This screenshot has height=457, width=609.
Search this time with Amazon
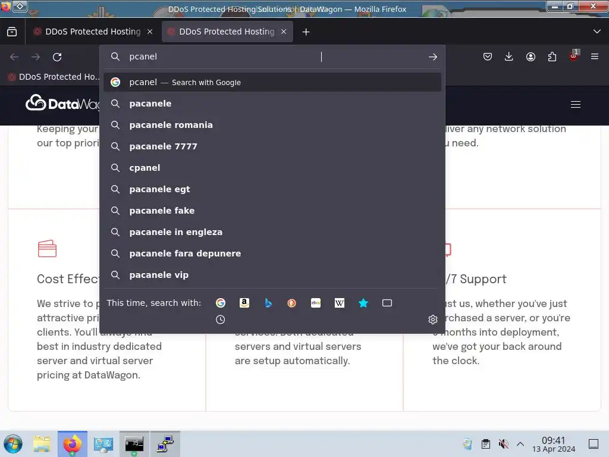click(x=244, y=303)
